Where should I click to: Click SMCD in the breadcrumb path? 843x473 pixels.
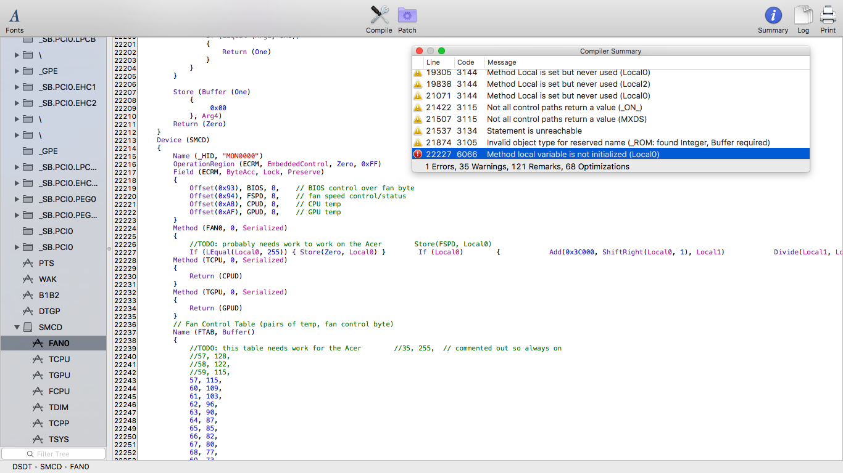(x=51, y=467)
